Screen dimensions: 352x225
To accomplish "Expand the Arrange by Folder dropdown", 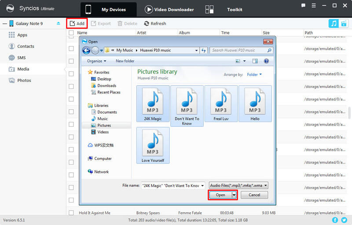I will pos(254,75).
